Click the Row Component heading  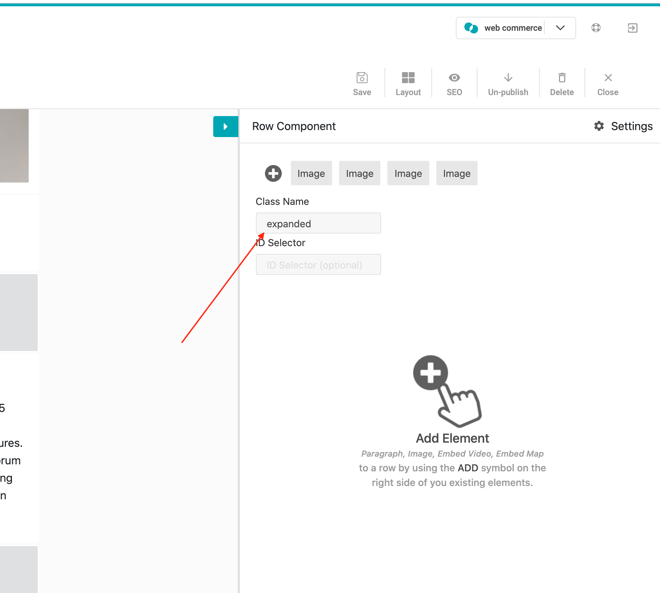[294, 126]
